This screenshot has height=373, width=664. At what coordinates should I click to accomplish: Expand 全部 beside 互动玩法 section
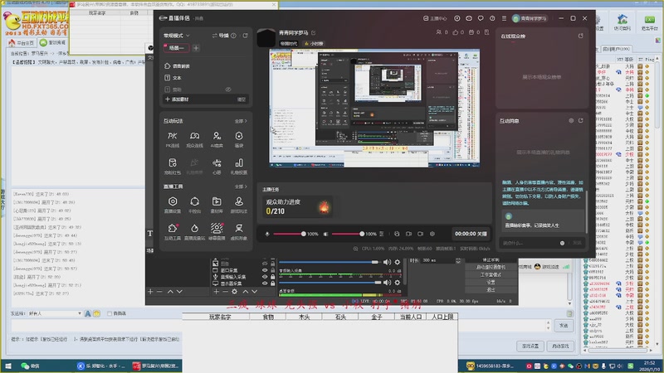click(241, 121)
